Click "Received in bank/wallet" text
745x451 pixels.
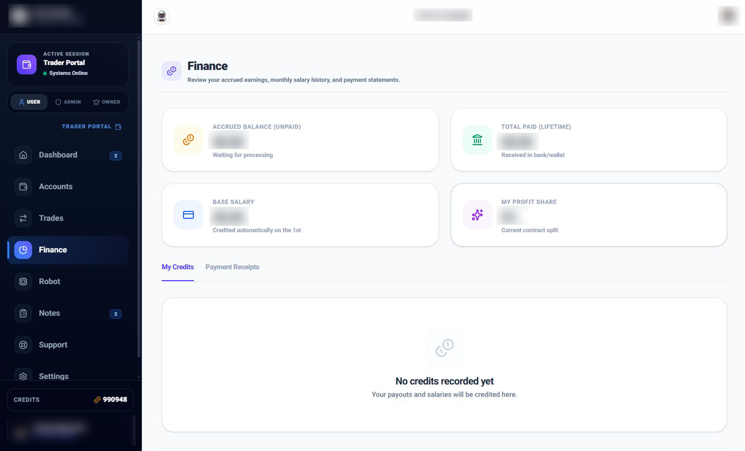tap(533, 155)
